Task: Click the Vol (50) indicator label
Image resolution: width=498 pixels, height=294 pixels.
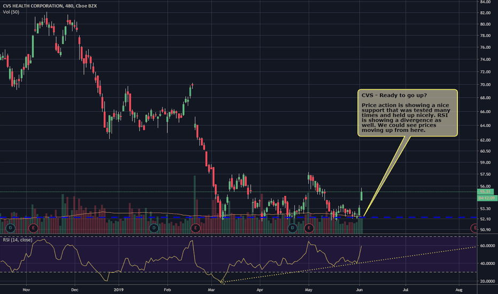Action: click(11, 12)
